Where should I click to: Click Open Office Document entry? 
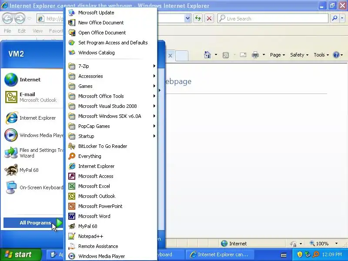coord(111,33)
